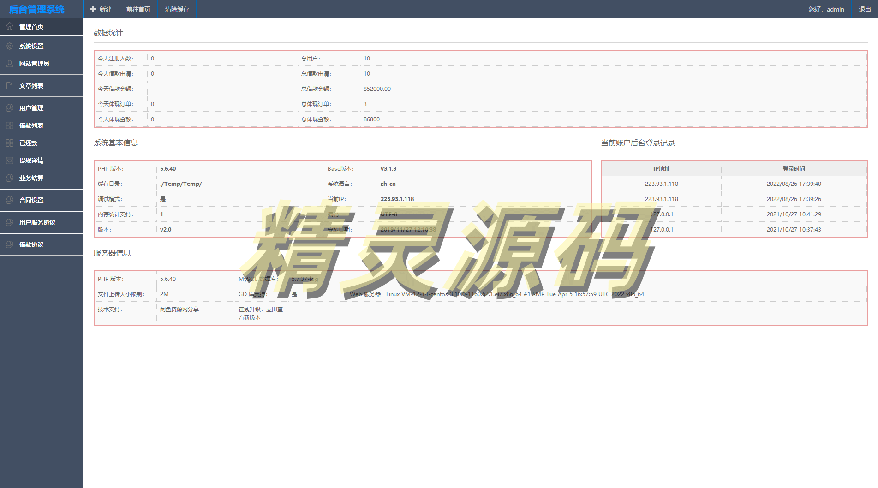Click the users icon for 用户管理

(x=10, y=108)
